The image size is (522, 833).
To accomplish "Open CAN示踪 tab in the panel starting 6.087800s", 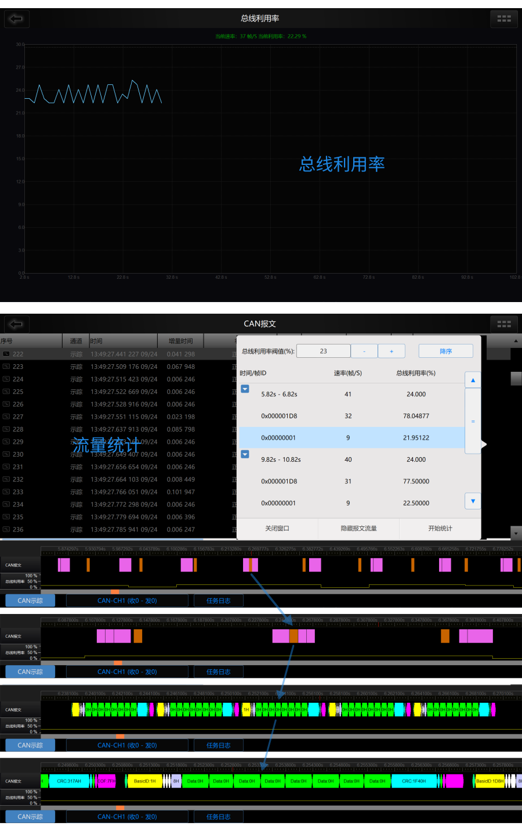I will tap(30, 672).
